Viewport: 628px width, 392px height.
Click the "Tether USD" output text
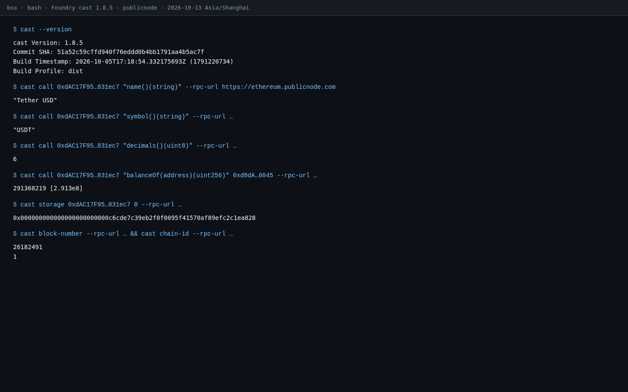tap(35, 100)
